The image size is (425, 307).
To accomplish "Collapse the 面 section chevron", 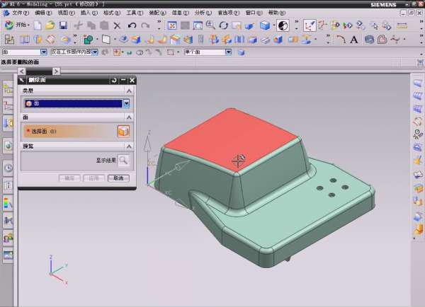I will pyautogui.click(x=129, y=117).
